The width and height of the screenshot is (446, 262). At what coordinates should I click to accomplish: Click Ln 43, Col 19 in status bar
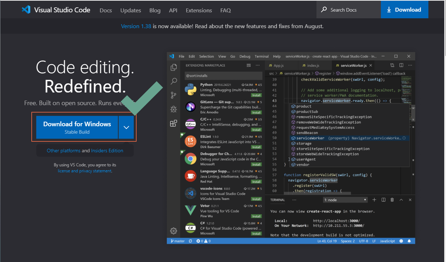(x=327, y=241)
